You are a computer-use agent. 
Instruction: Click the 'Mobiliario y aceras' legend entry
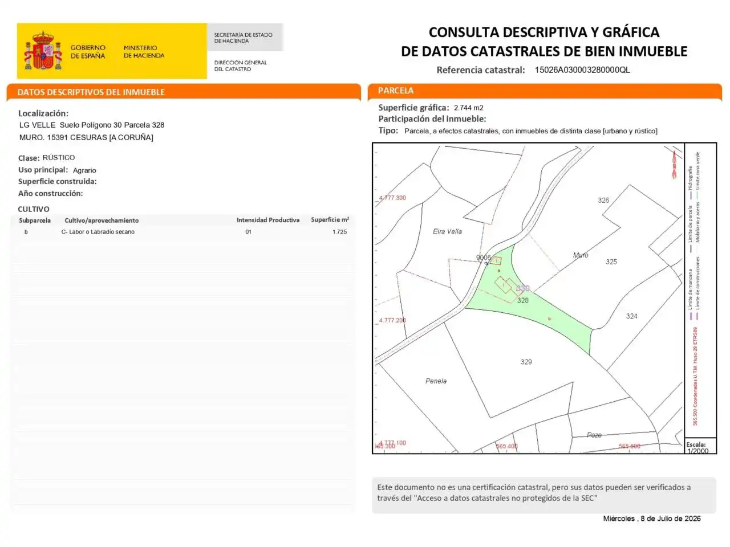pos(698,222)
